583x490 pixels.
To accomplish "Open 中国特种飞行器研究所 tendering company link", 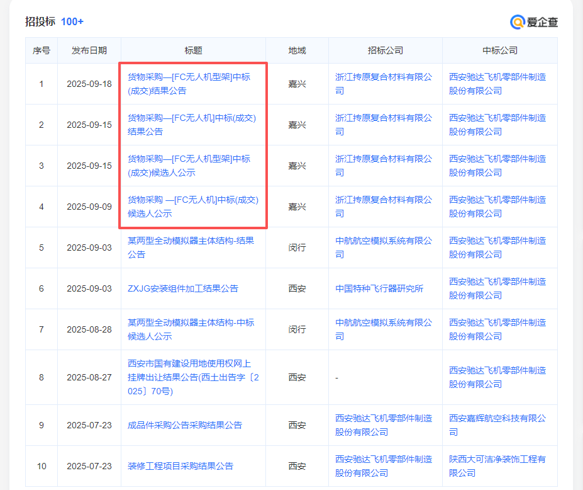I will [379, 288].
